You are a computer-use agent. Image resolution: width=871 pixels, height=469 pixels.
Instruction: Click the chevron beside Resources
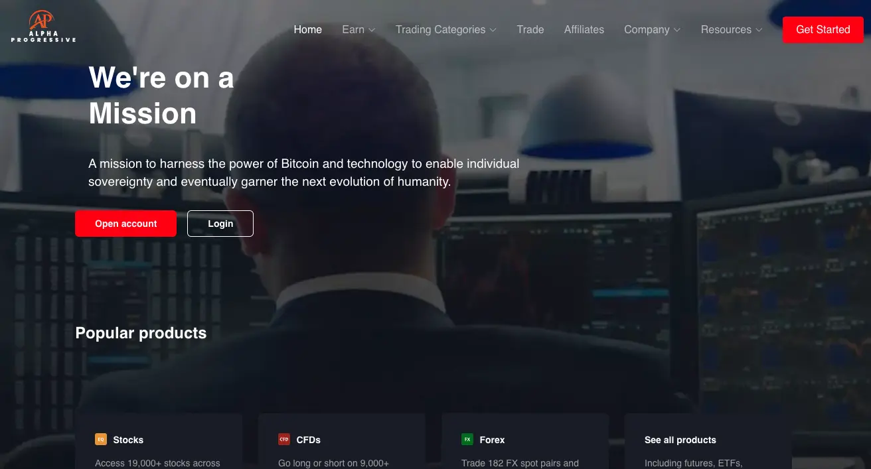[759, 30]
